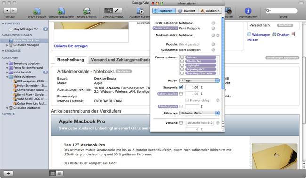Viewport: 306px width, 178px height.
Task: Select the Apple Macbook Pro template
Action: [x=24, y=40]
